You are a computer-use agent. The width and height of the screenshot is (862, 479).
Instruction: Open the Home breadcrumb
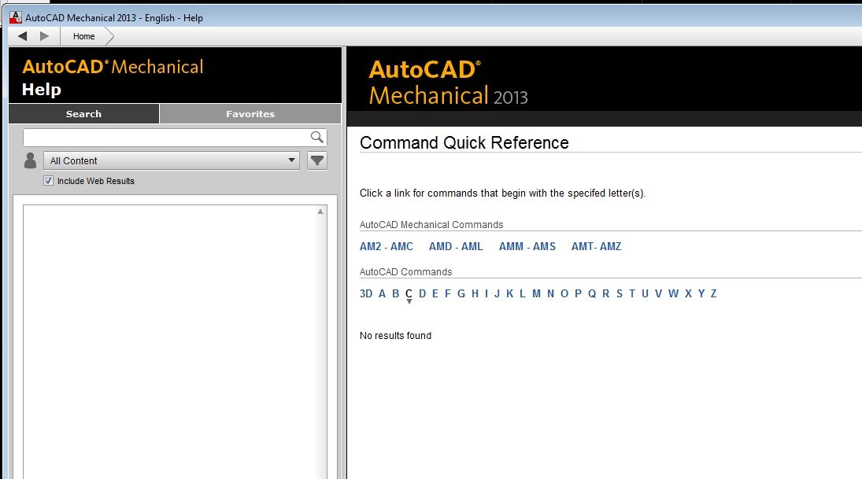[83, 36]
